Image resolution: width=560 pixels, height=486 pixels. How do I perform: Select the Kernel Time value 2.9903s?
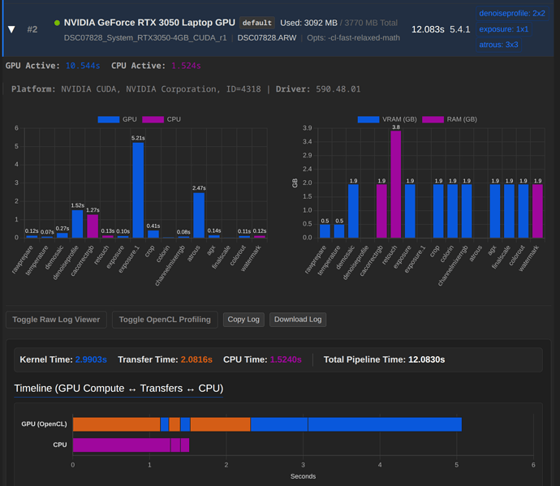[x=91, y=359]
